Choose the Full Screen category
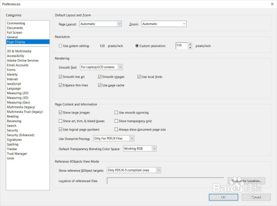The height and width of the screenshot is (206, 277). coord(14,33)
